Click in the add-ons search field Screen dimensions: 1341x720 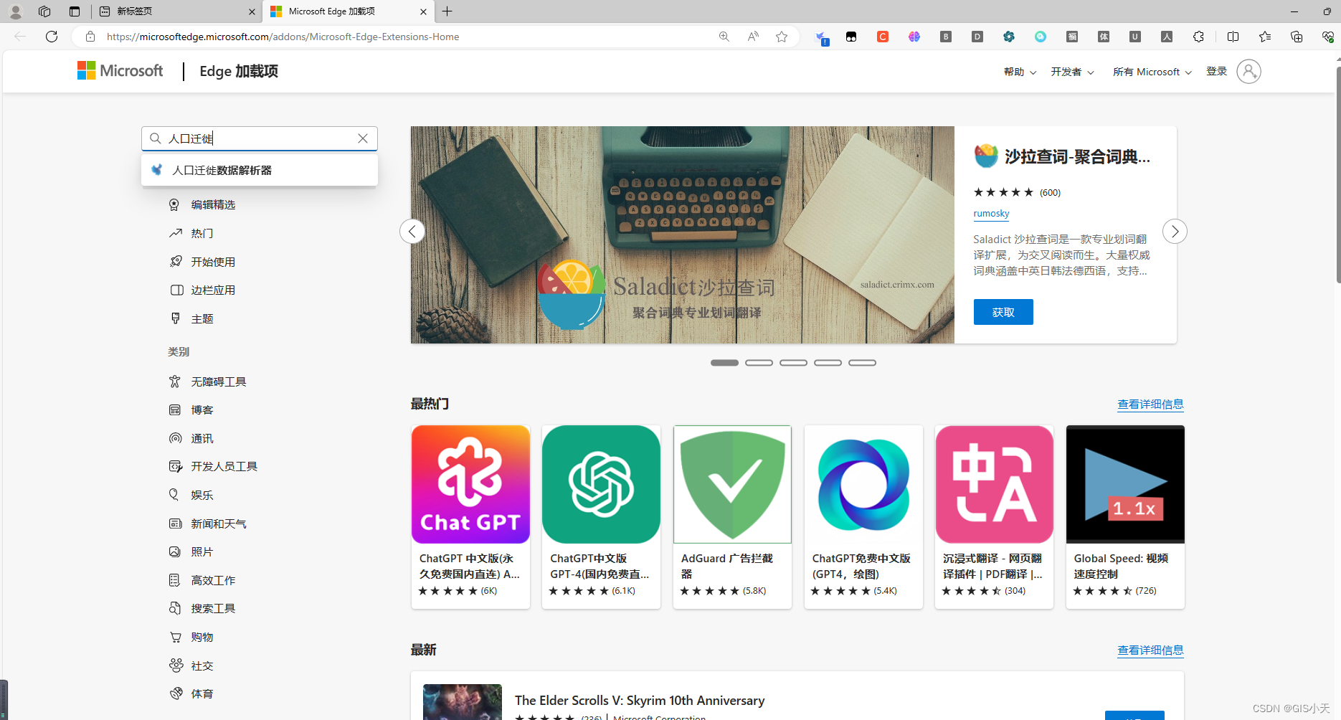(260, 138)
